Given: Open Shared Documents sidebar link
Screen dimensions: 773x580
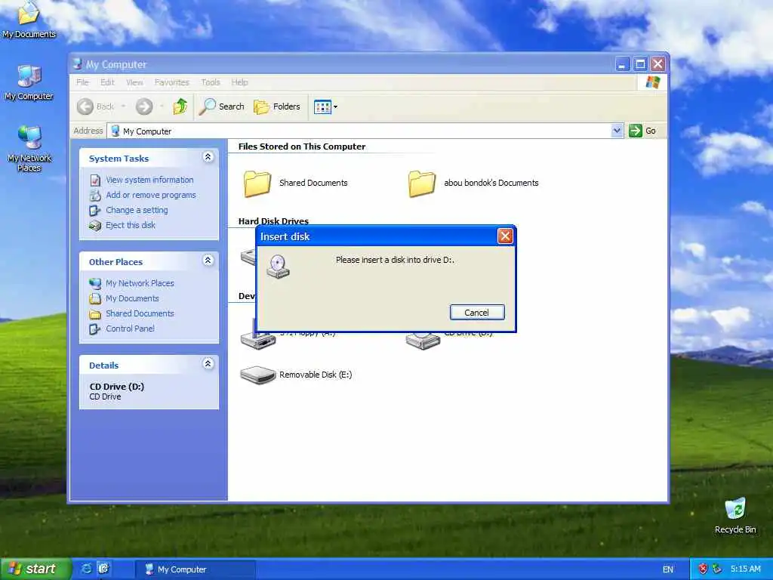Looking at the screenshot, I should pyautogui.click(x=140, y=313).
